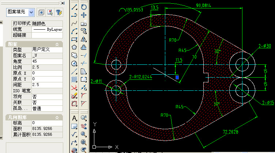Select the Revision Cloud tool

(x=74, y=55)
